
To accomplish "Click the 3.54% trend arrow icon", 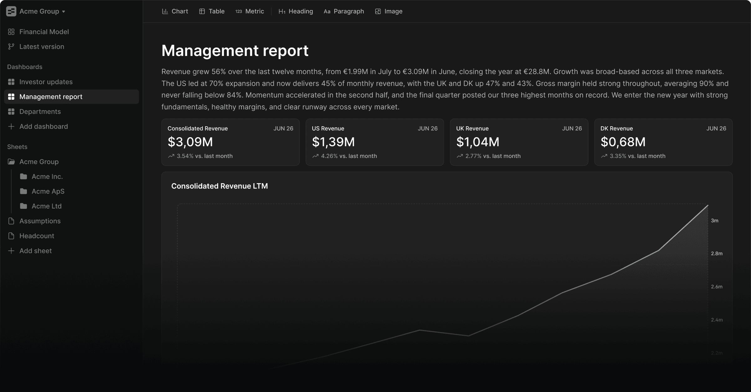I will click(x=171, y=156).
